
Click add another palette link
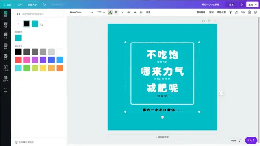click(x=24, y=142)
